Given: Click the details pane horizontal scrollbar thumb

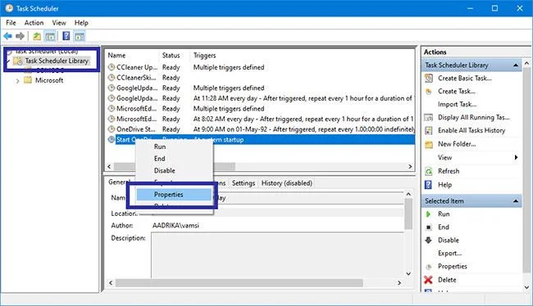Looking at the screenshot, I should [239, 283].
